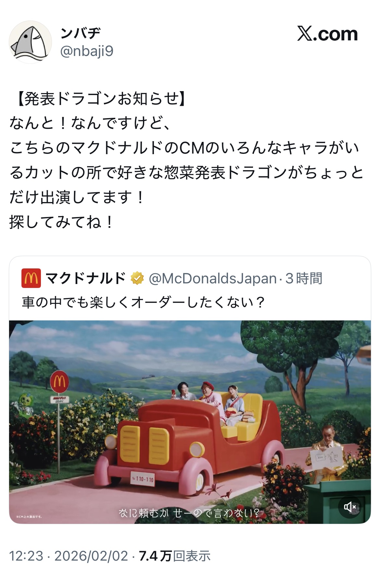Open the @McDonaldsJapan handle link
Screen dimensions: 380x571
pyautogui.click(x=213, y=279)
